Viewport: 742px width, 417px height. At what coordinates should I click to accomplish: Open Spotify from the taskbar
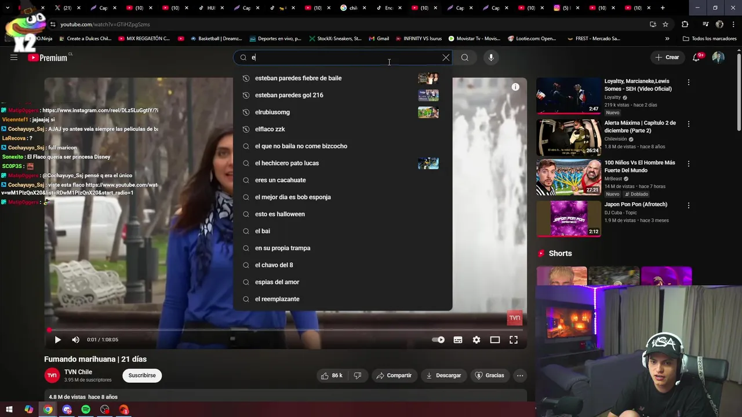(86, 409)
